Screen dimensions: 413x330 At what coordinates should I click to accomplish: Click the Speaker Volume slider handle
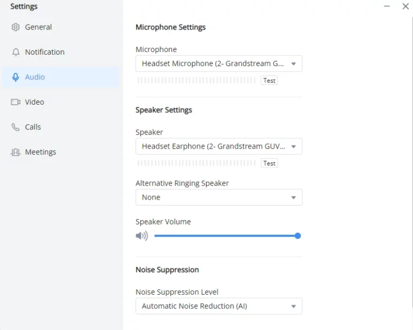tap(297, 236)
